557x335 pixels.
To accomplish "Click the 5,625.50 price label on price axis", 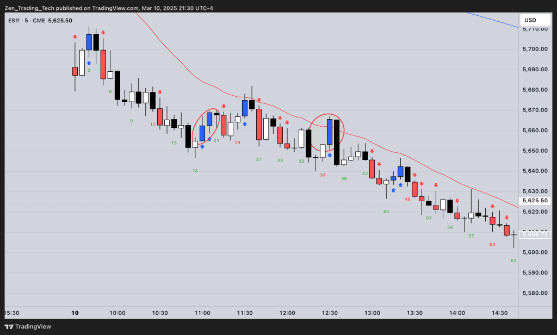I will coord(535,201).
